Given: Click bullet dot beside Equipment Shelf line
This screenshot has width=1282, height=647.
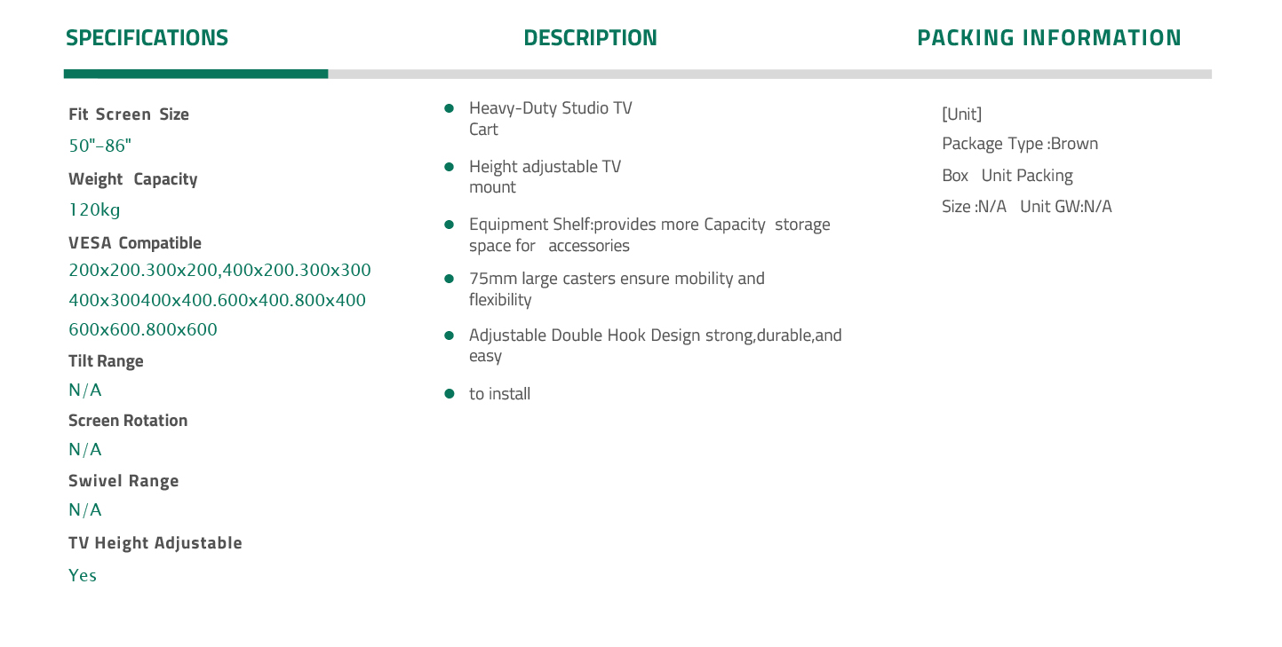Looking at the screenshot, I should click(450, 225).
